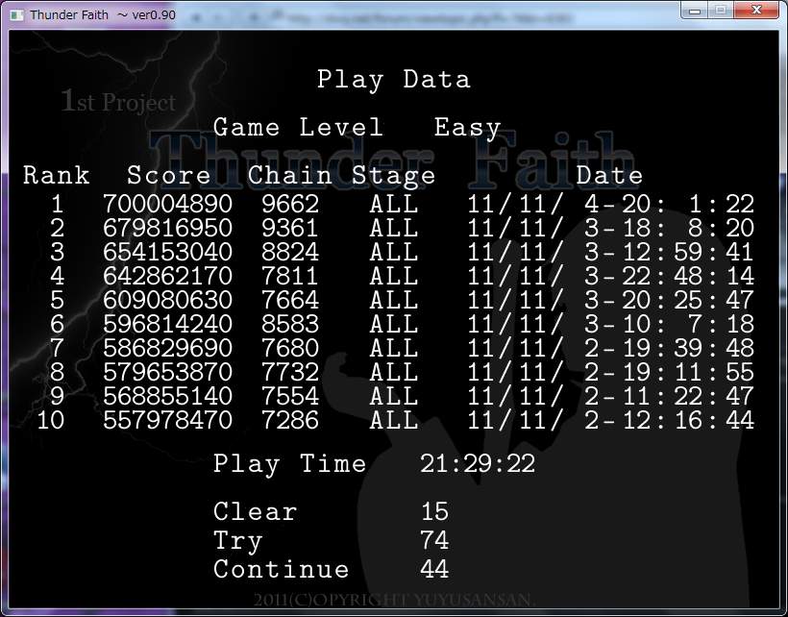
Task: Click the Clear count label
Action: [256, 512]
